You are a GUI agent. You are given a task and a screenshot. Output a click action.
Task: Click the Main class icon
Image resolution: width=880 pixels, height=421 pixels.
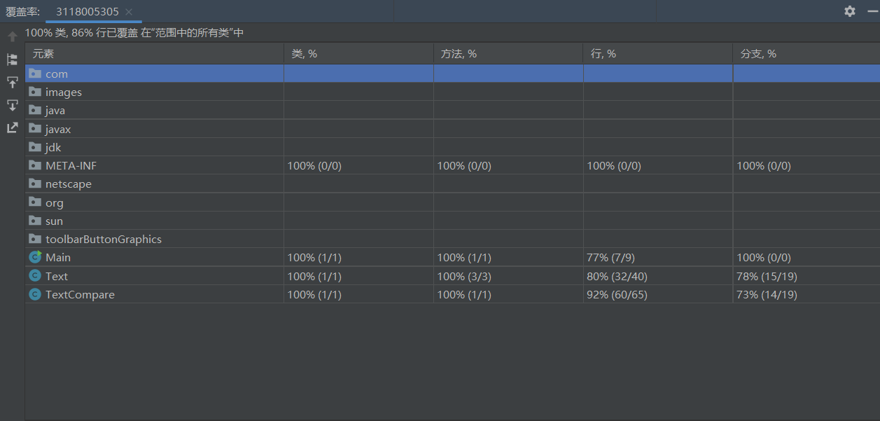tap(35, 257)
